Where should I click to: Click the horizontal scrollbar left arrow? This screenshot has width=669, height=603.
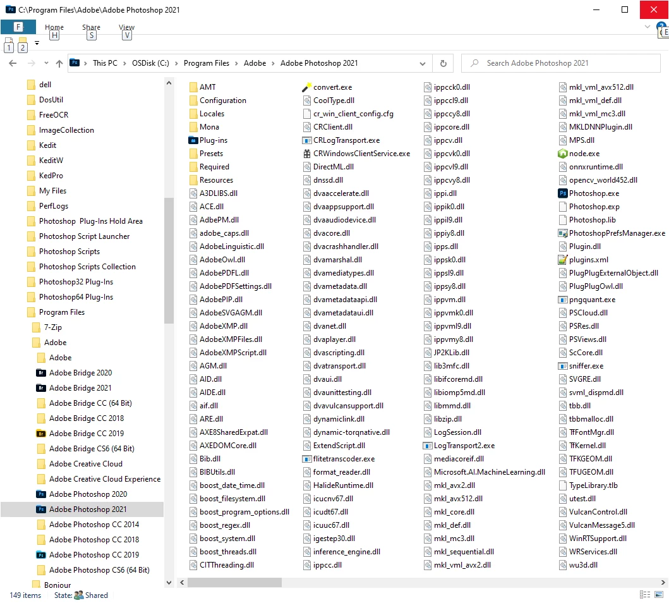[182, 583]
